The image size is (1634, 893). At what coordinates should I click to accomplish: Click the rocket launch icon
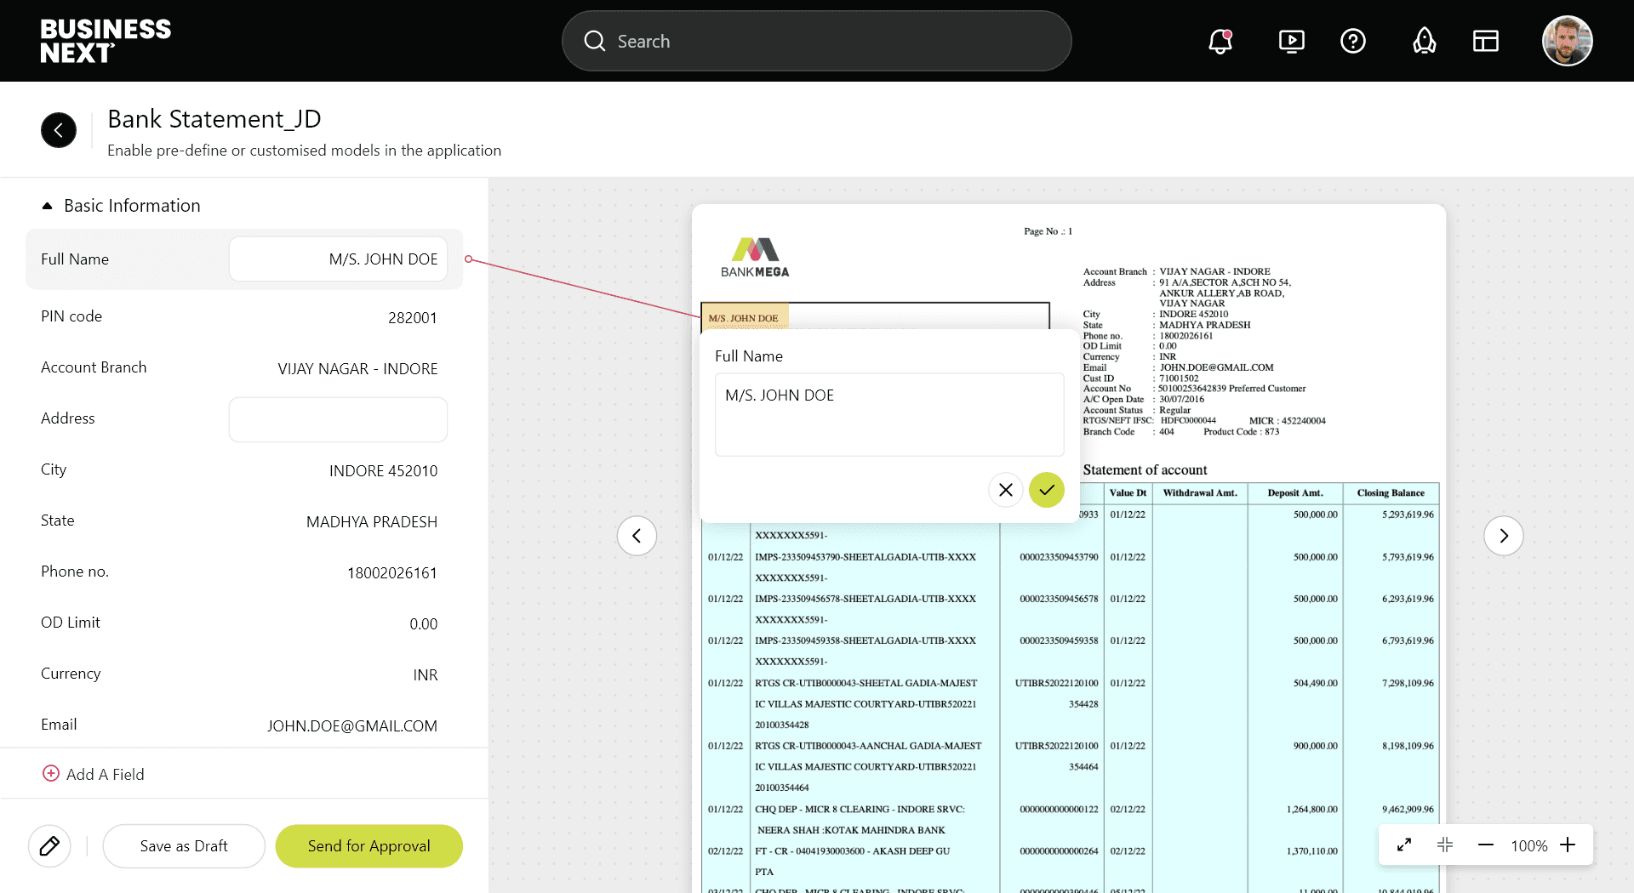point(1425,41)
